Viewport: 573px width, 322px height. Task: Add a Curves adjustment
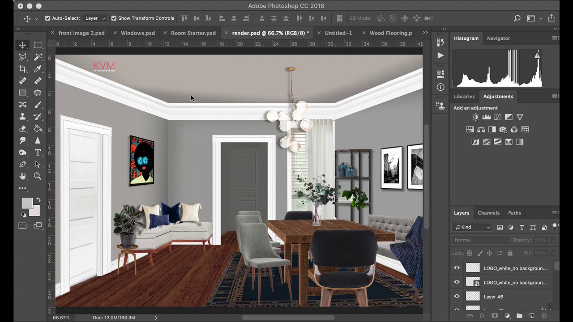tap(498, 117)
